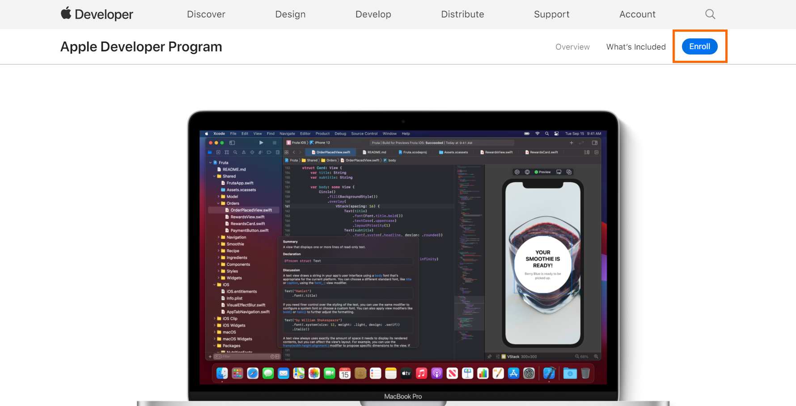Screen dimensions: 796x406
Task: Click the Live Preview play icon on canvas
Action: pos(517,172)
